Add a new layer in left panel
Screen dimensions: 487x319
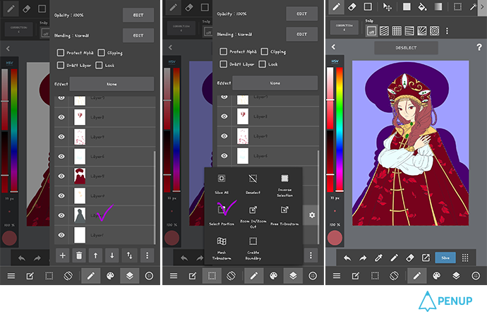(x=62, y=255)
